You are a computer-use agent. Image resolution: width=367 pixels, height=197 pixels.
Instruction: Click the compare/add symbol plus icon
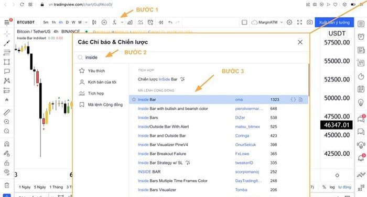(104, 22)
